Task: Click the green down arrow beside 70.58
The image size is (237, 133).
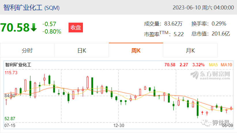Action: [x=34, y=27]
